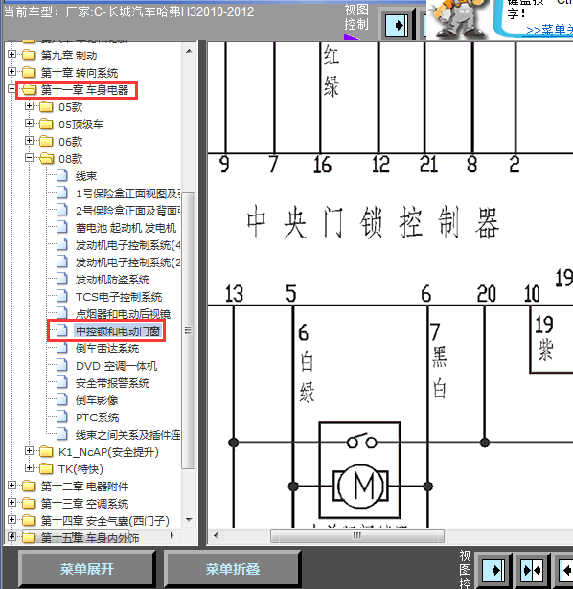Click tree panel scroll-down arrow
The height and width of the screenshot is (589, 573).
(x=189, y=520)
